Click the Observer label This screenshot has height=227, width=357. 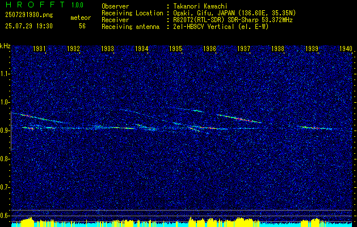115,6
